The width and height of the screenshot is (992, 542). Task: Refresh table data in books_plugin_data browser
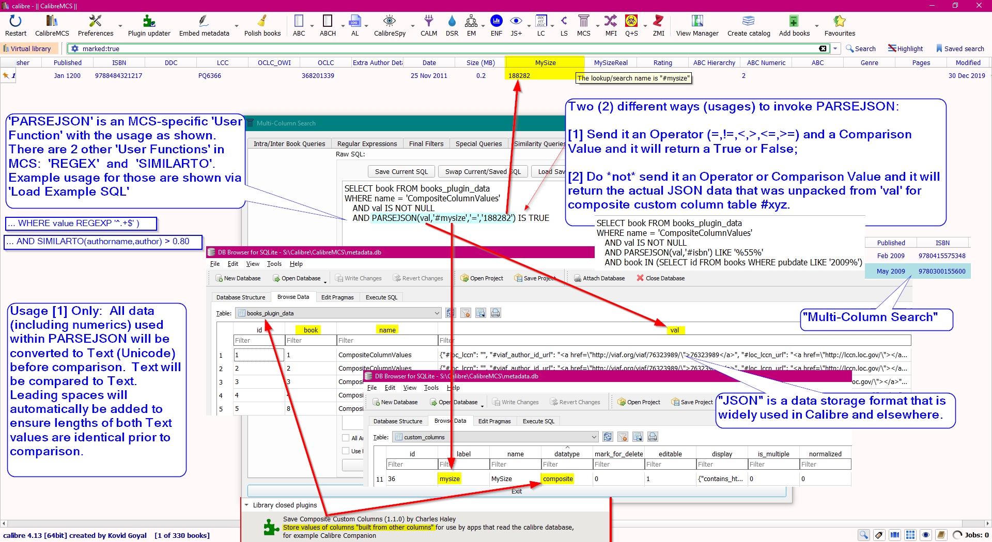point(451,313)
